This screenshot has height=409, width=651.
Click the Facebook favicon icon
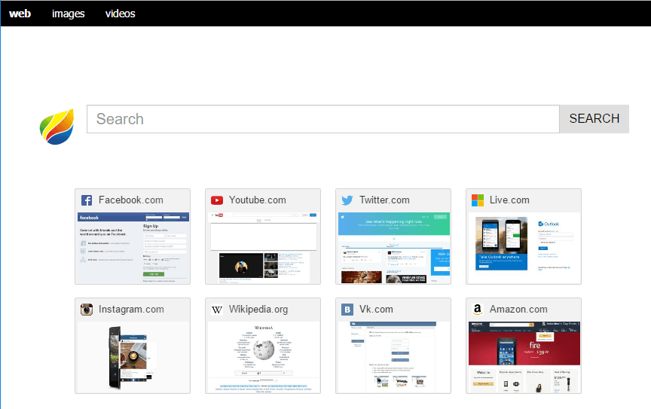87,200
